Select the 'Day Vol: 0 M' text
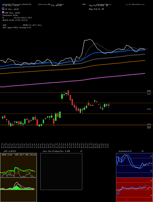 [96, 9]
